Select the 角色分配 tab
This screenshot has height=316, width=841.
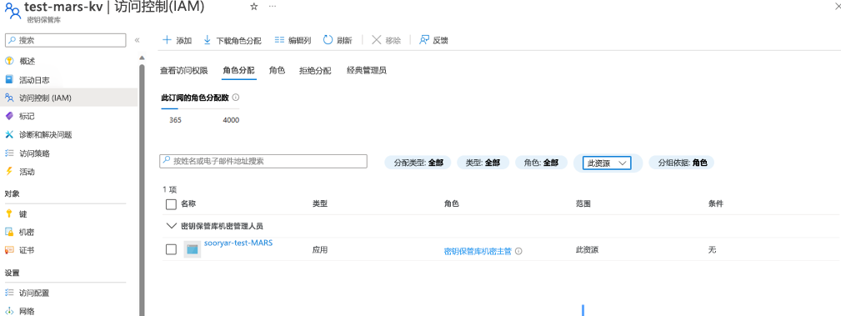pos(238,71)
